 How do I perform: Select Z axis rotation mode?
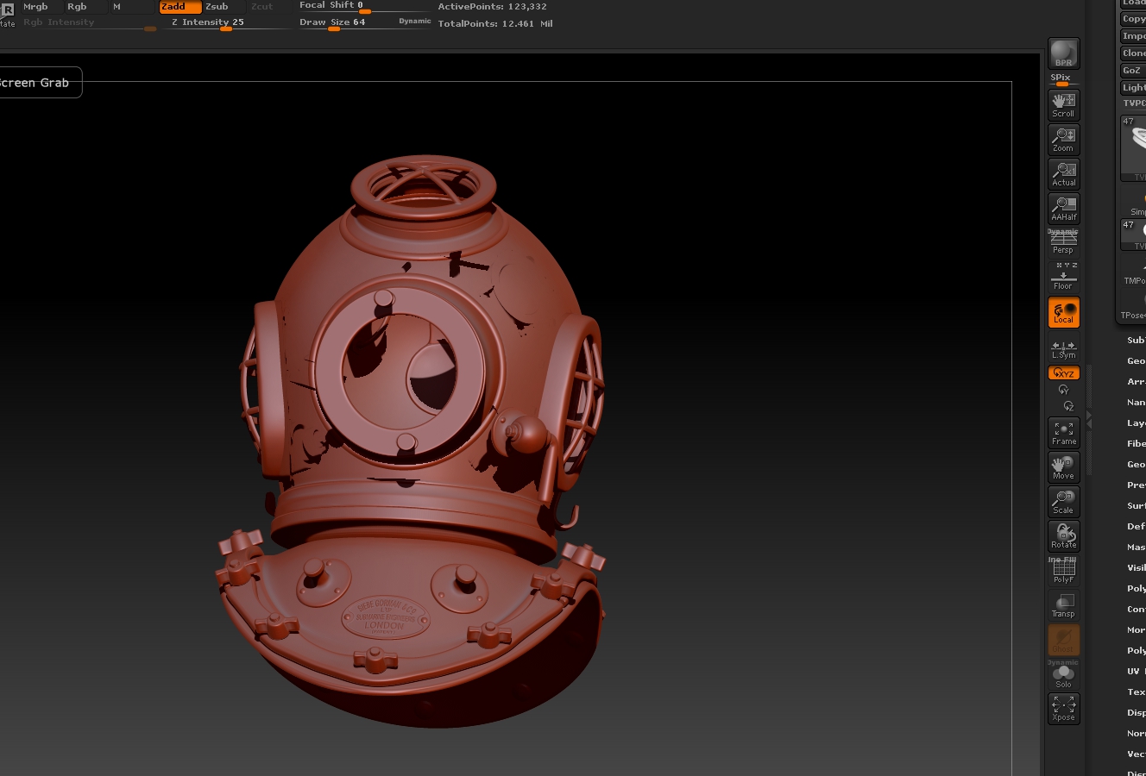click(1068, 406)
